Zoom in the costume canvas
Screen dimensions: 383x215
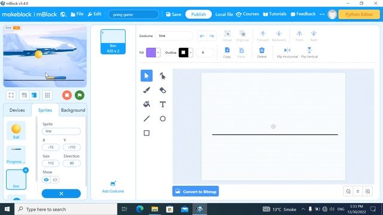click(367, 192)
